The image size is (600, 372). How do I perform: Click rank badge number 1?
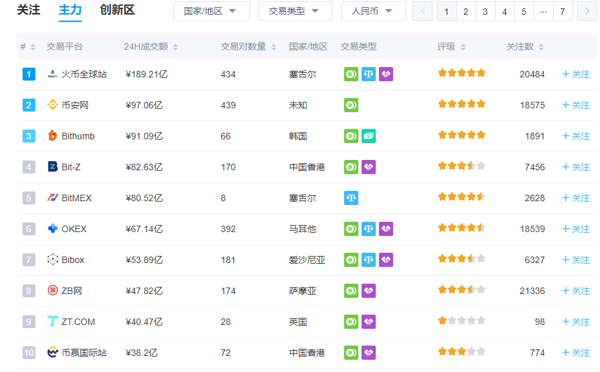29,74
